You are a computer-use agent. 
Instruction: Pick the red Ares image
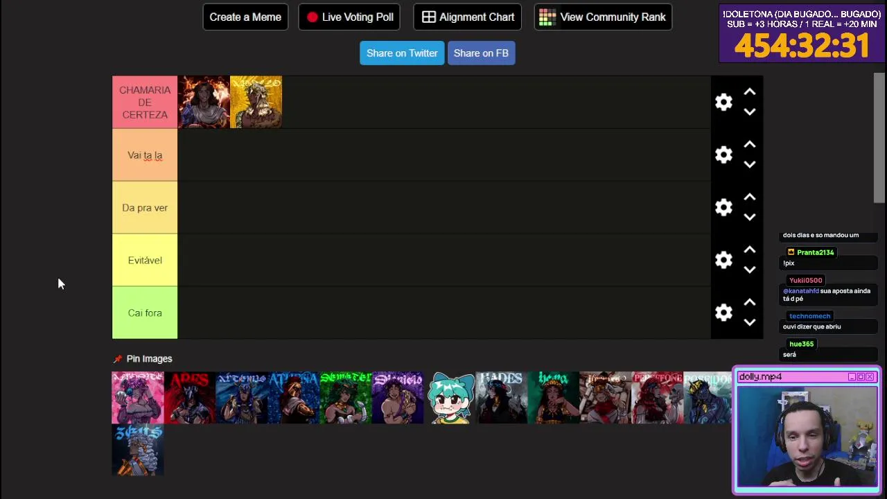[x=190, y=397]
